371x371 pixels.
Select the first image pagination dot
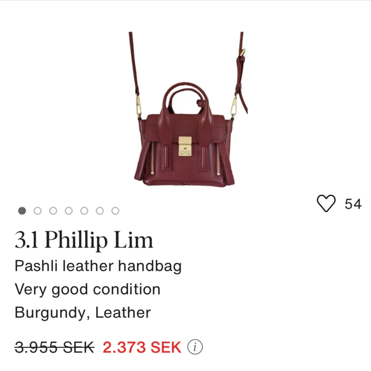[22, 211]
